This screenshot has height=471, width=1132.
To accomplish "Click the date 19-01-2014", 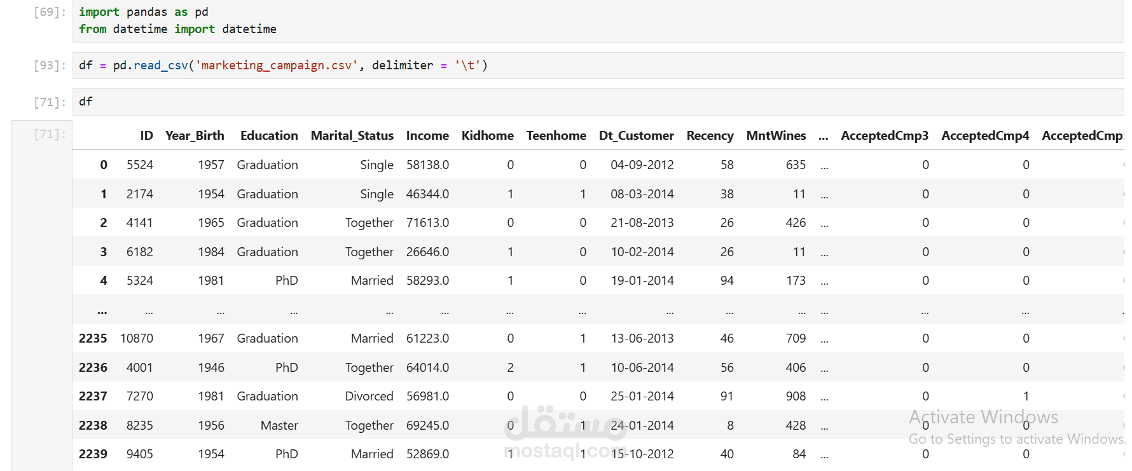I will 642,280.
